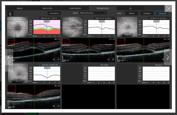Click N-T orientation icon in first tomogram
Screen dimensions: 177x115
pyautogui.click(x=57, y=60)
